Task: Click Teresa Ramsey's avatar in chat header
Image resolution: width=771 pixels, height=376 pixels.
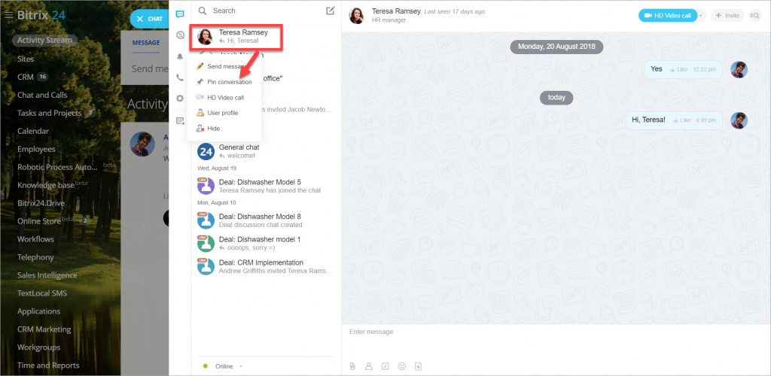Action: [x=356, y=16]
